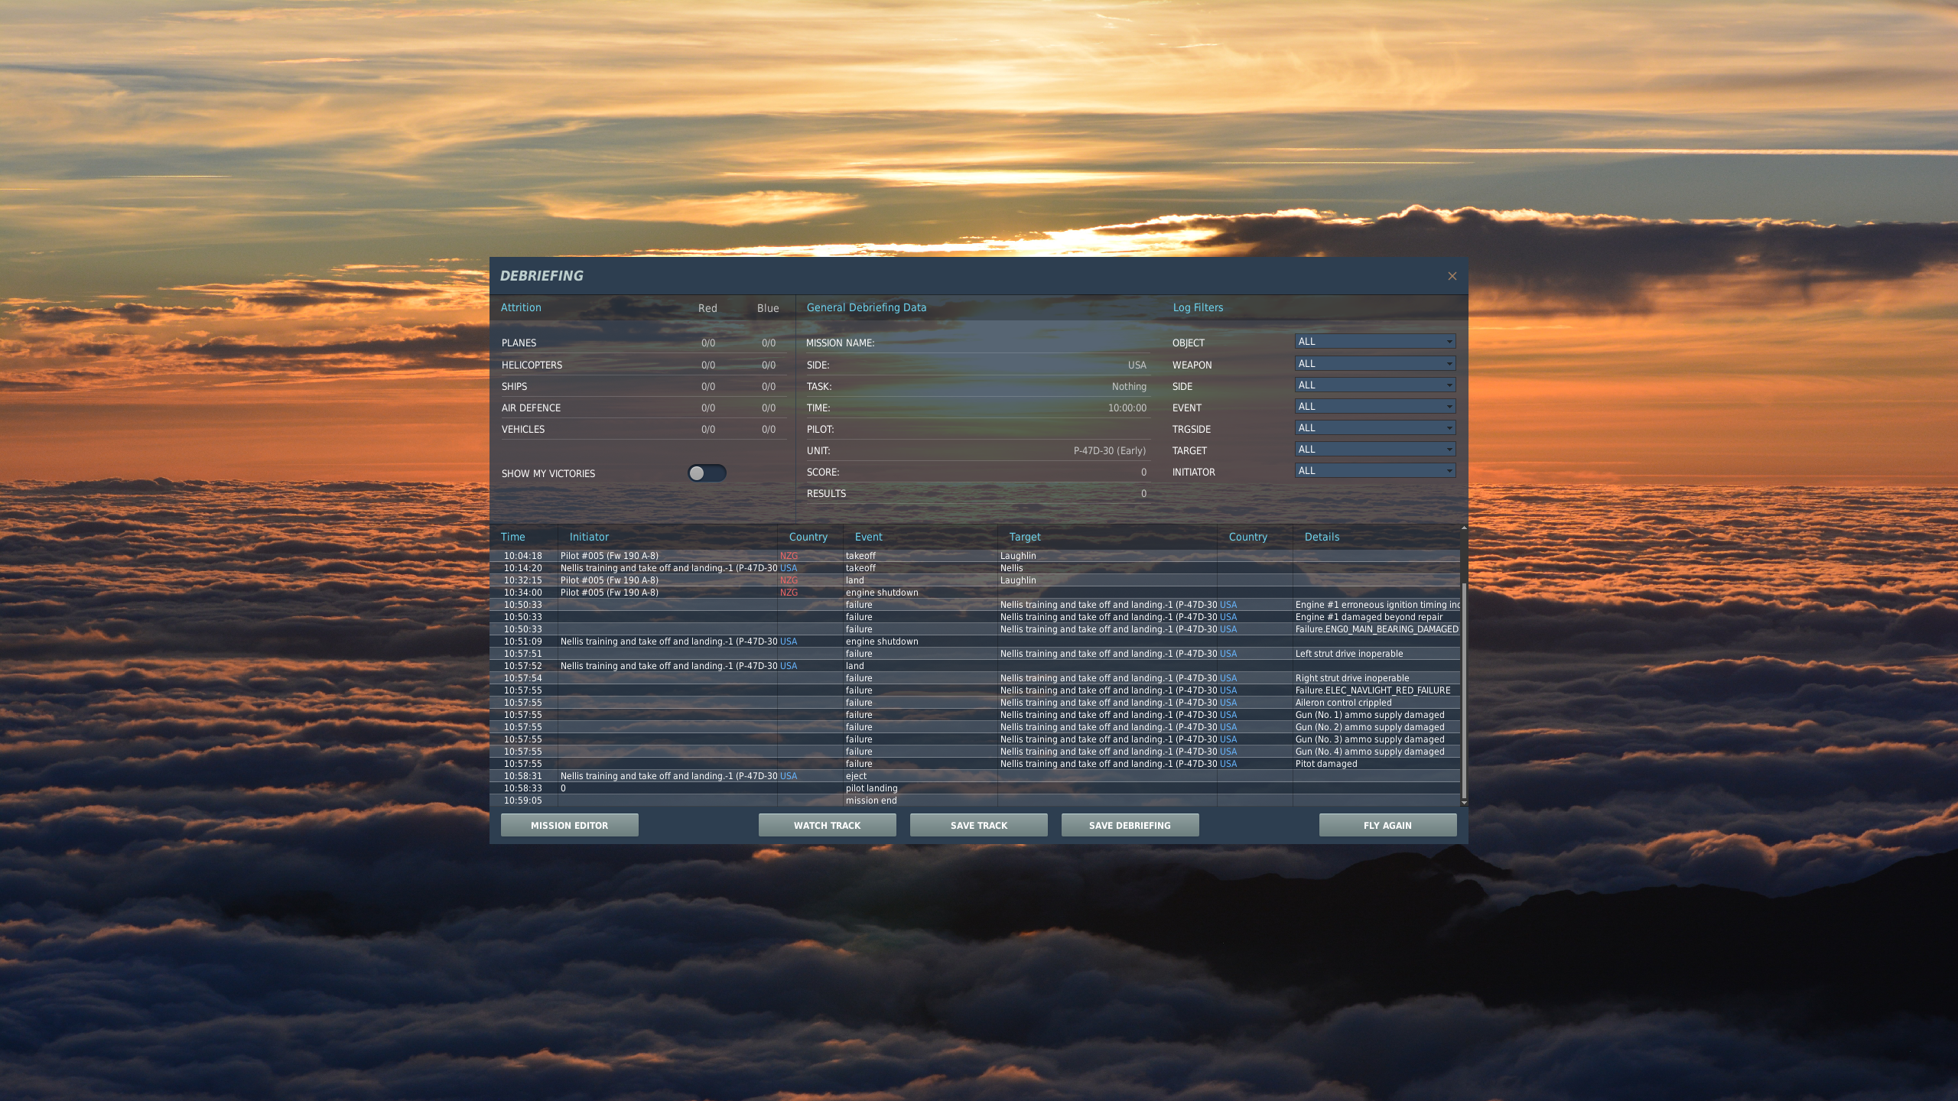
Task: Select 'Aileron control crippled' entry
Action: pos(974,703)
